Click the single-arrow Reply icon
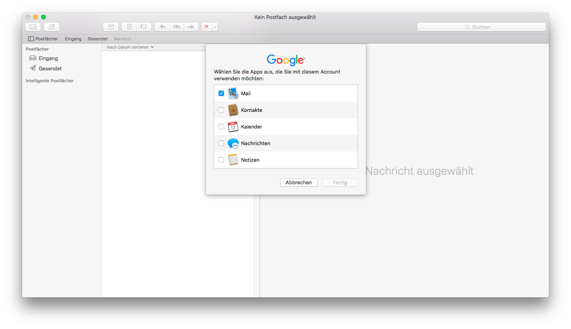Viewport: 571px width, 329px height. pos(162,27)
